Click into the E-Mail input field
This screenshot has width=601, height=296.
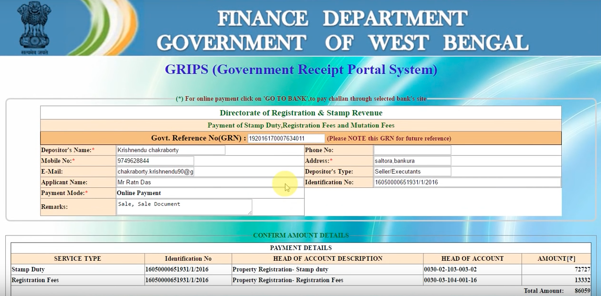155,172
